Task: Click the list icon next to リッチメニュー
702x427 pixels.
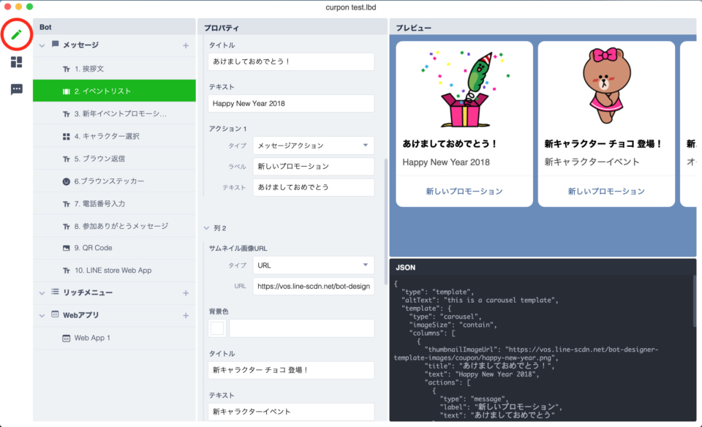Action: click(x=55, y=292)
